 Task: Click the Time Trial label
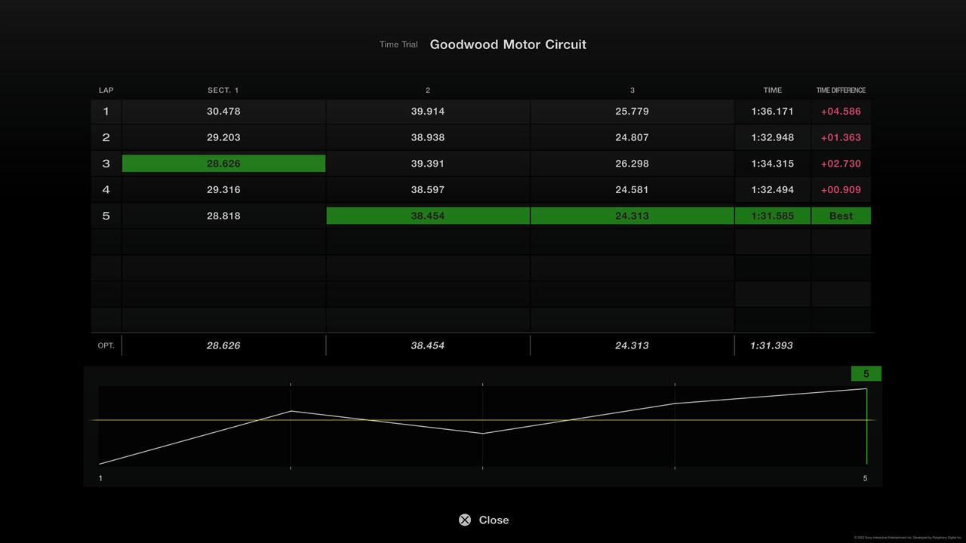(x=398, y=44)
